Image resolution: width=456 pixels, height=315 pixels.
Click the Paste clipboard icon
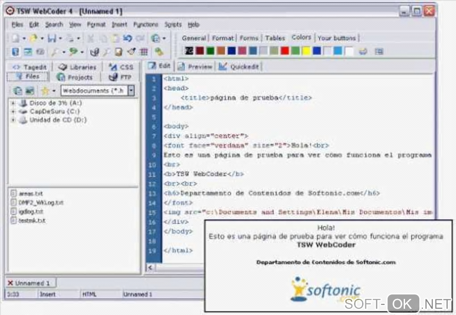point(115,38)
